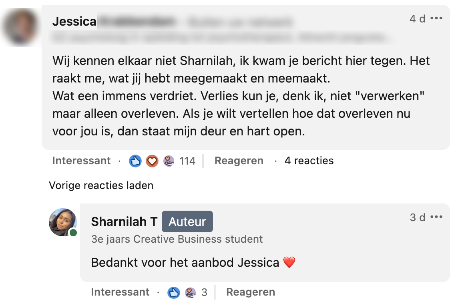
Task: Open the three-dot menu on Sharnilah's reply
Action: (436, 217)
